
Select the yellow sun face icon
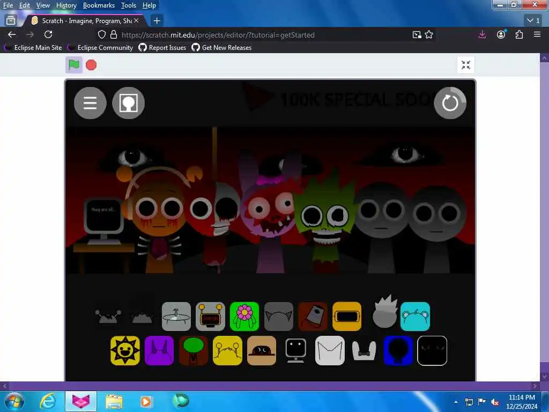pyautogui.click(x=125, y=350)
